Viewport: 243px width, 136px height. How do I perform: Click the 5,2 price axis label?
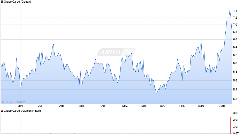pos(235,99)
